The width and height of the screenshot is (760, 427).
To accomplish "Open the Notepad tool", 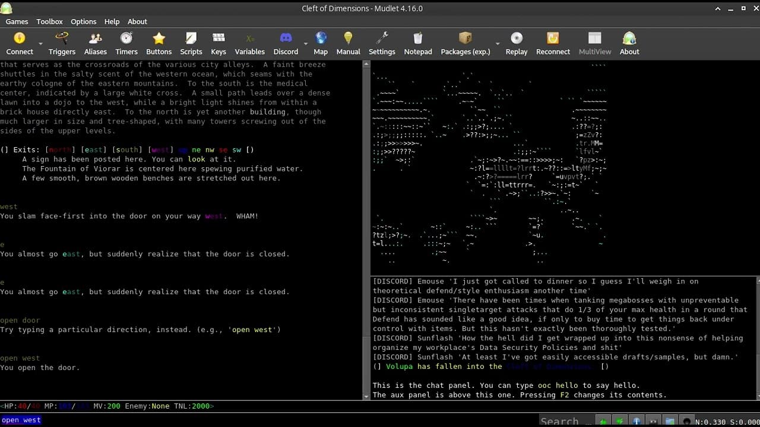I will [418, 44].
